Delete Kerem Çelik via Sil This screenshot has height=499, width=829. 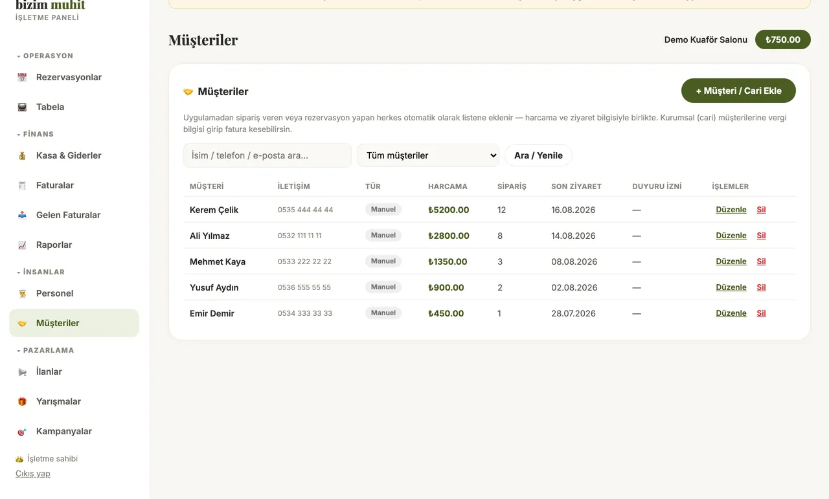761,210
